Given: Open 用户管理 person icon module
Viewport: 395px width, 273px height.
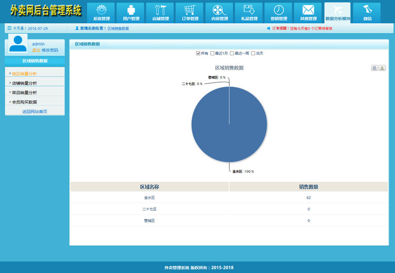Looking at the screenshot, I should tap(131, 13).
